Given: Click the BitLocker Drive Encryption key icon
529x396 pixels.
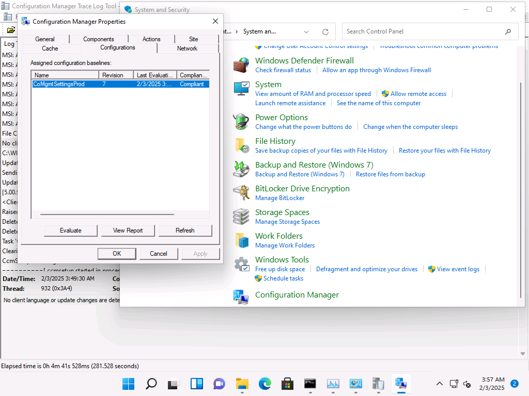Looking at the screenshot, I should pyautogui.click(x=241, y=193).
